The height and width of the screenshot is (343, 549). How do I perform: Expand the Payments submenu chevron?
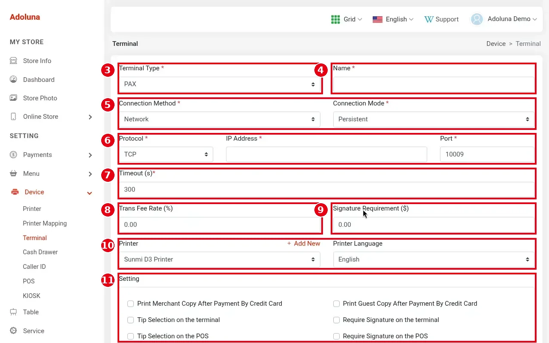click(90, 155)
